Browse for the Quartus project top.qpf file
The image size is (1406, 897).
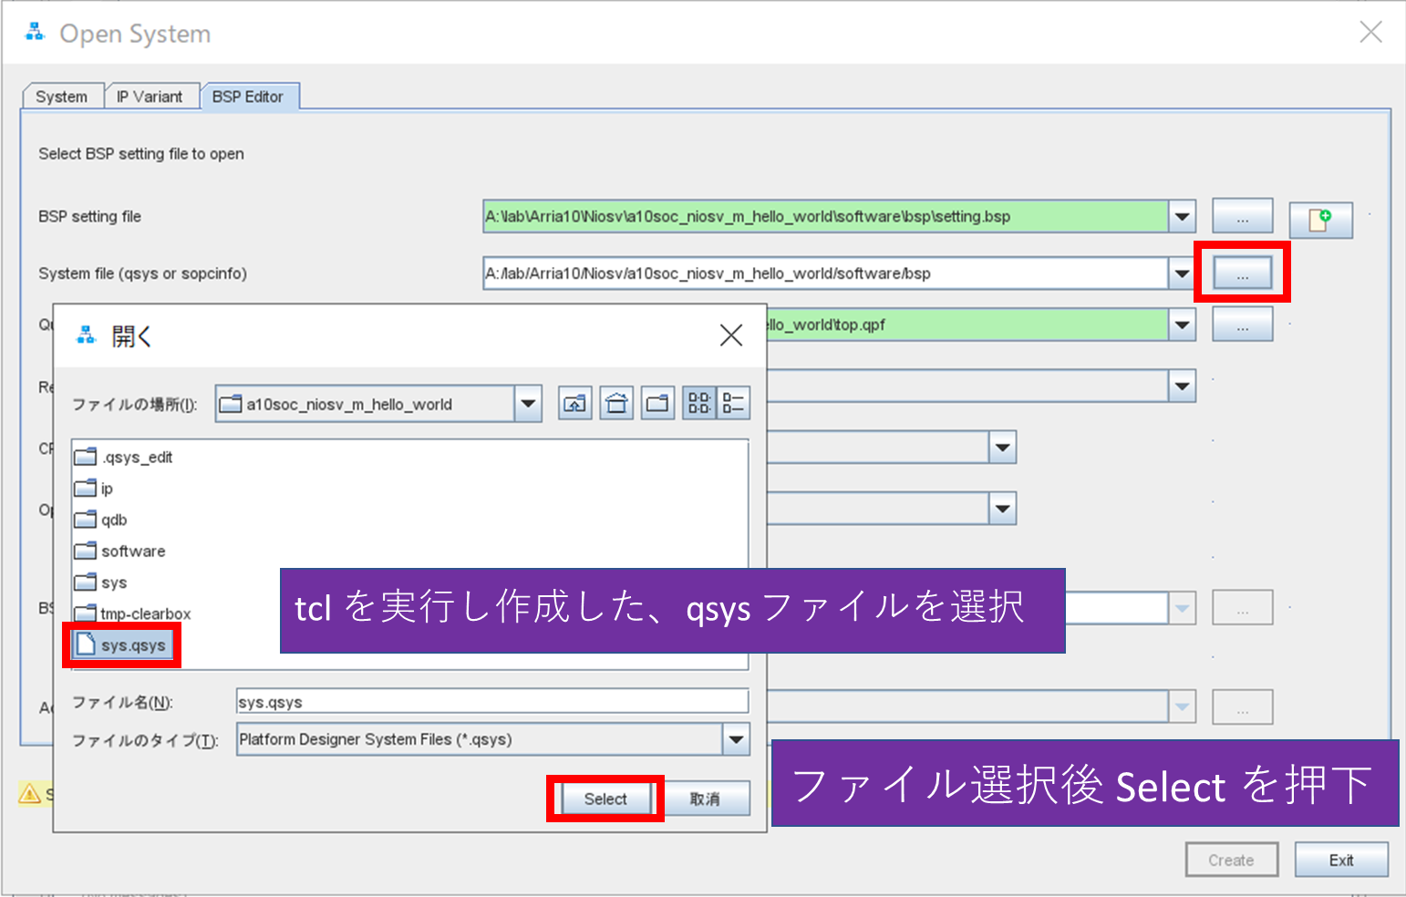coord(1242,325)
